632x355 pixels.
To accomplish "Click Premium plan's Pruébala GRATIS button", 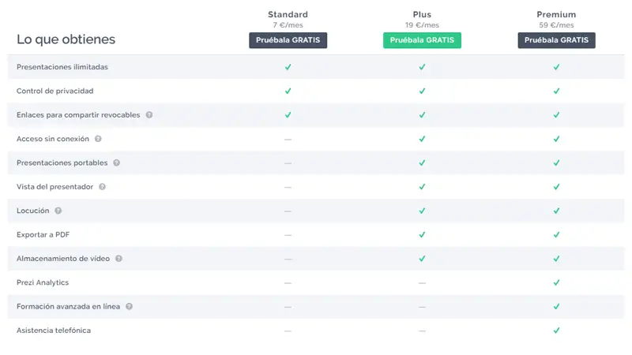I will coord(556,40).
